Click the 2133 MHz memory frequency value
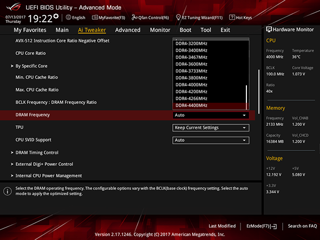This screenshot has height=240, width=320. 275,124
